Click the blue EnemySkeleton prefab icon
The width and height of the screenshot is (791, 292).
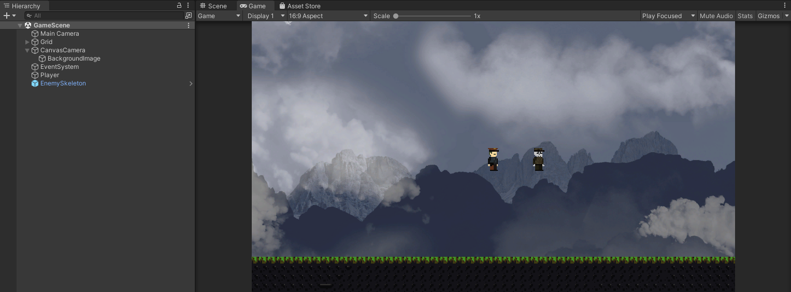[x=35, y=83]
